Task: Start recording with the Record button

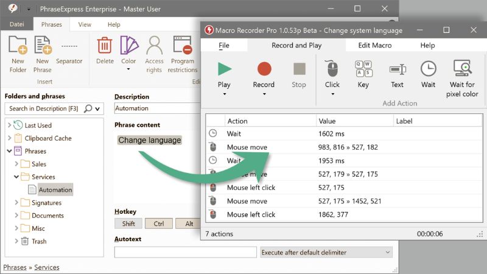Action: (264, 69)
